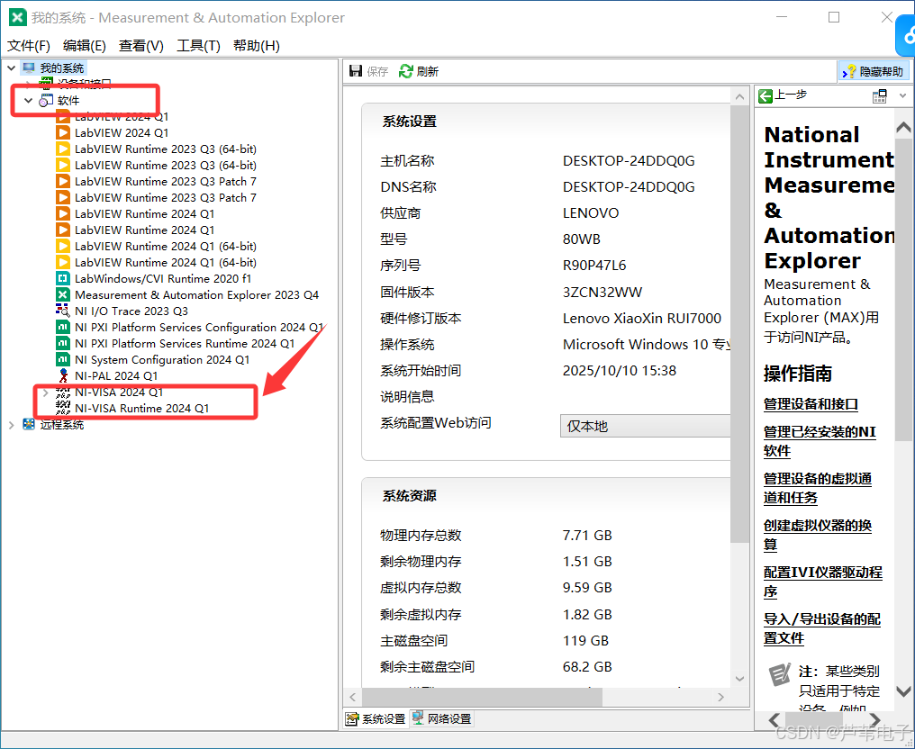The height and width of the screenshot is (749, 915).
Task: Select the 软件 tree item label
Action: (x=68, y=100)
